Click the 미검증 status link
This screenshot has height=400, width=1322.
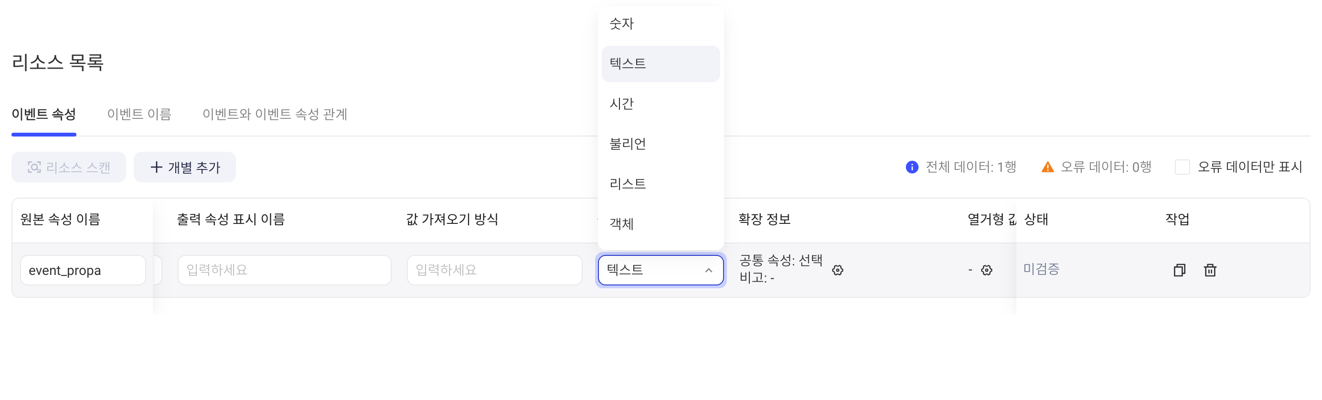click(1041, 269)
